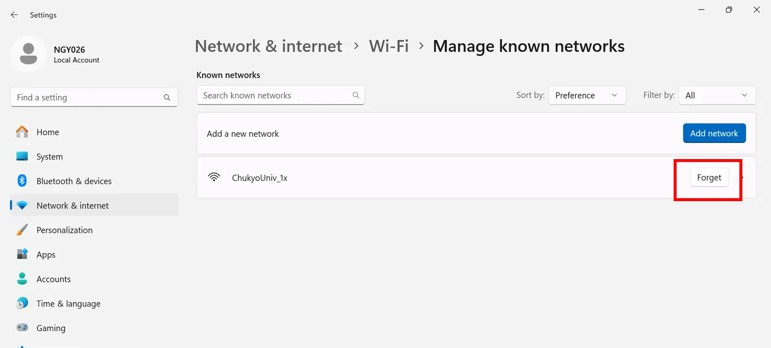Open the System settings page

[49, 157]
